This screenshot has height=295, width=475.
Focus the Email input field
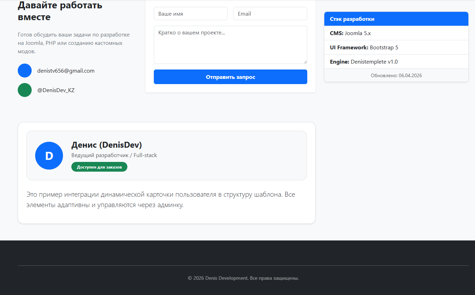(270, 14)
